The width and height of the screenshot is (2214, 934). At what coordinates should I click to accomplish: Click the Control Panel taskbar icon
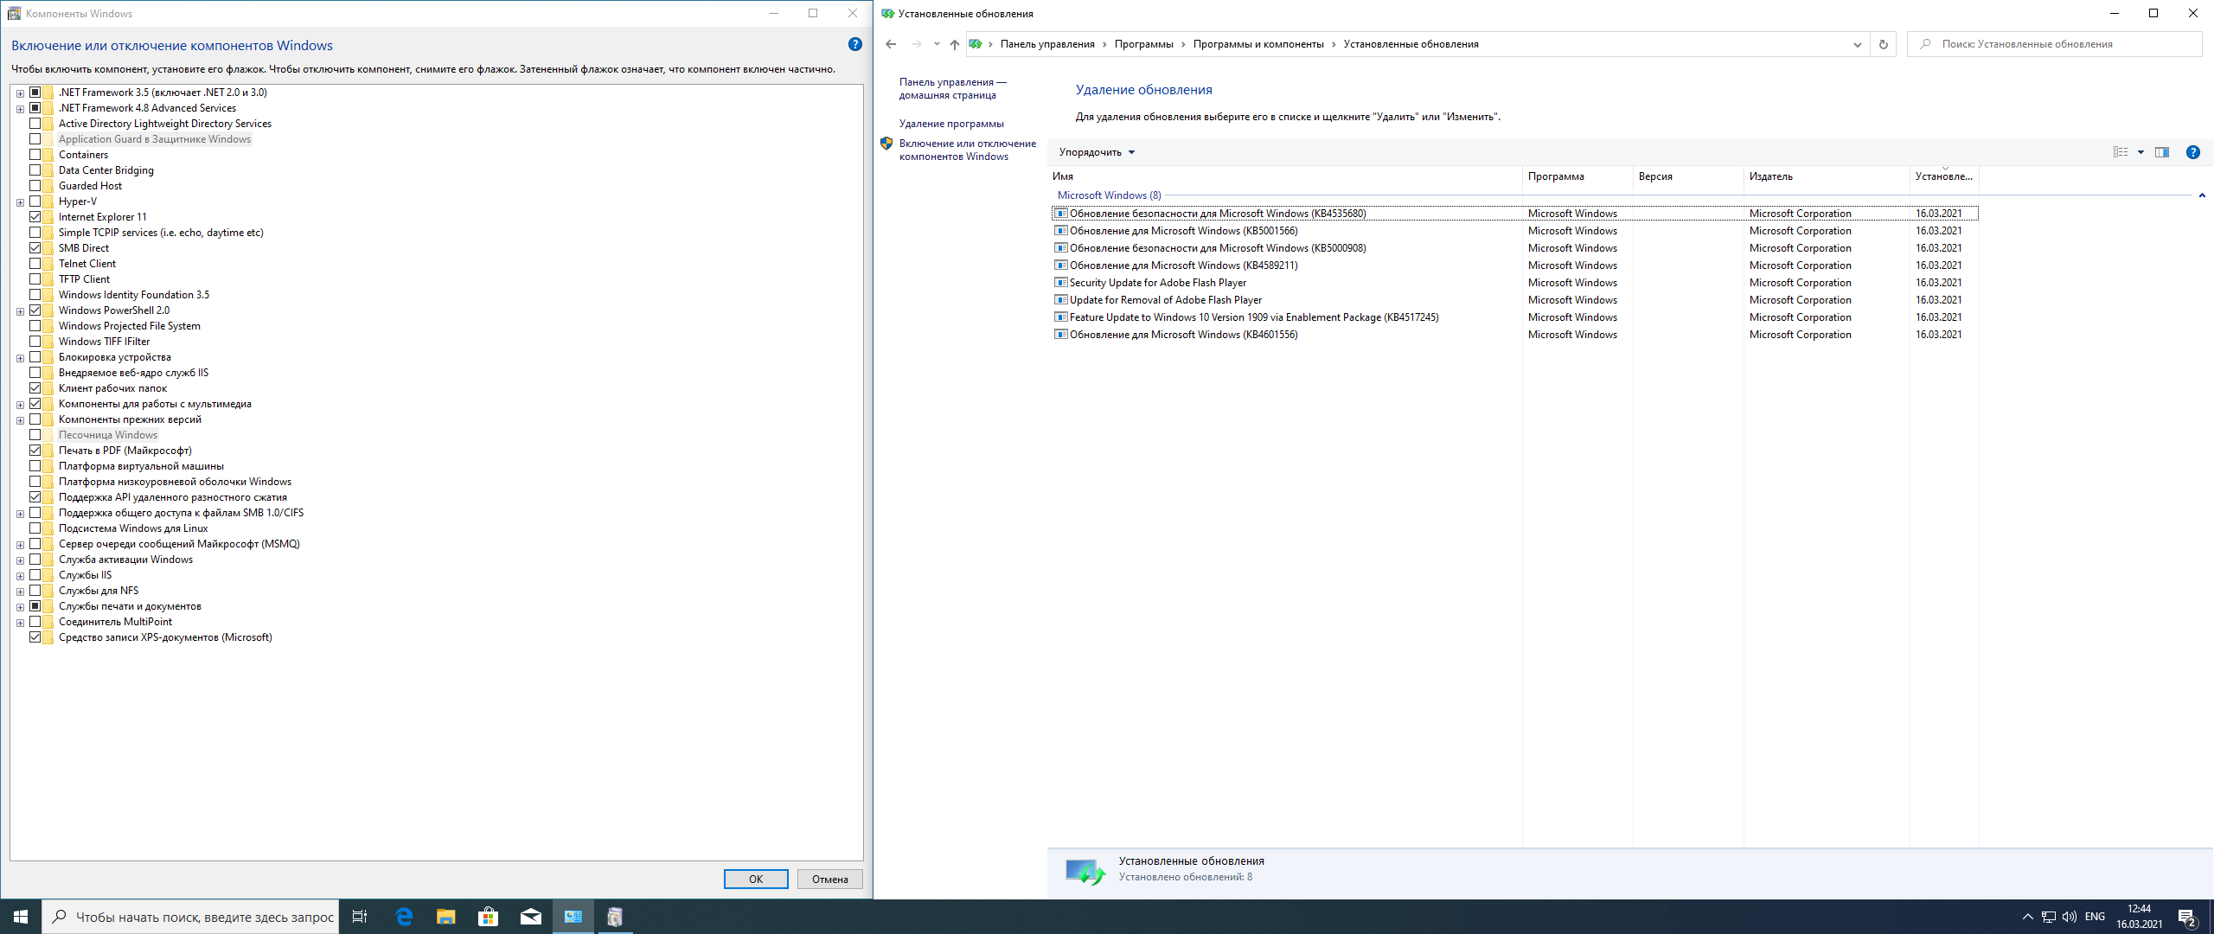coord(573,917)
